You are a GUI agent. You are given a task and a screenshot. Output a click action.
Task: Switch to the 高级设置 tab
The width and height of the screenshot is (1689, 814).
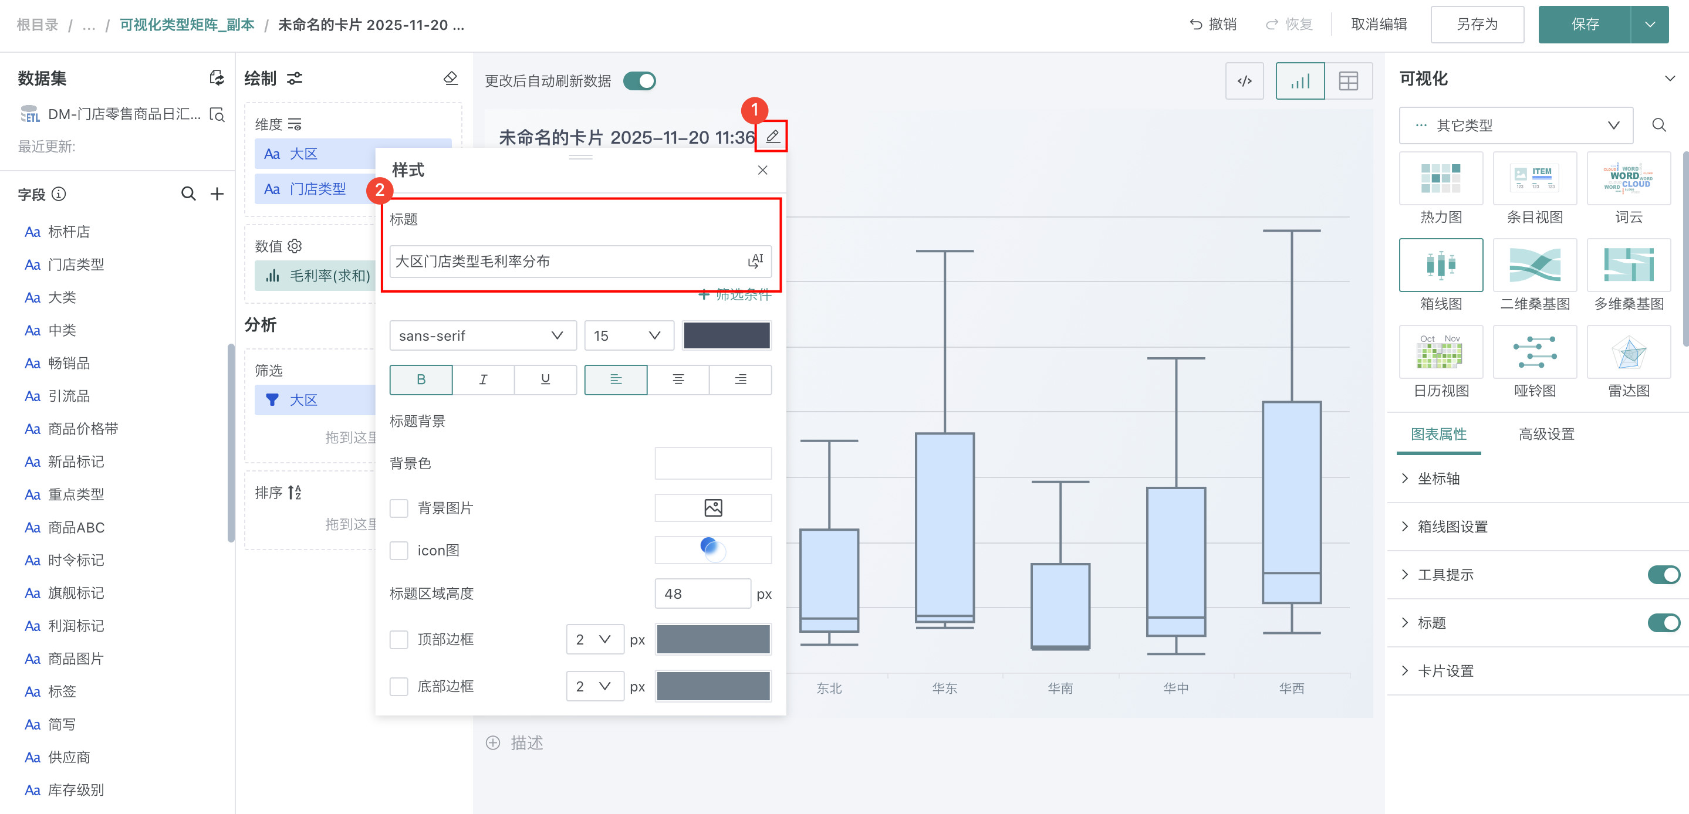click(x=1546, y=434)
